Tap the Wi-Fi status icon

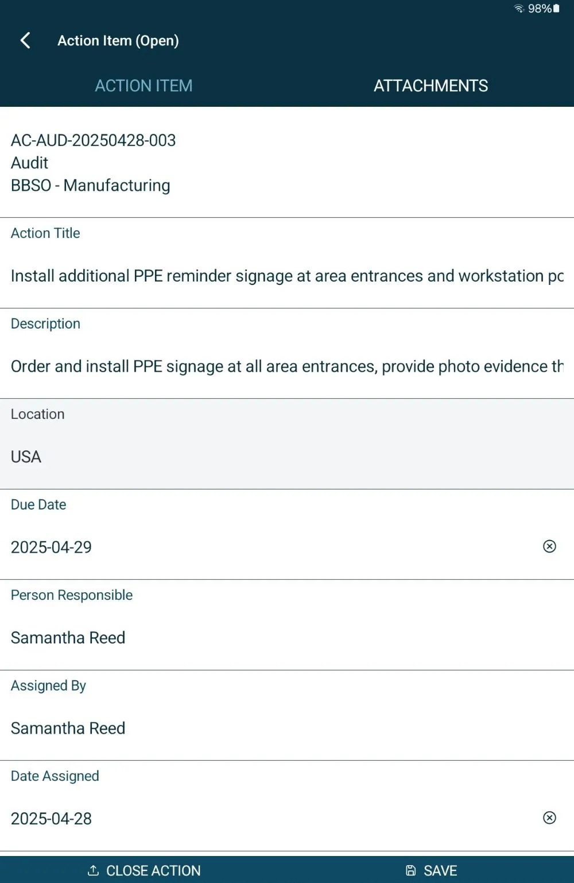point(518,9)
